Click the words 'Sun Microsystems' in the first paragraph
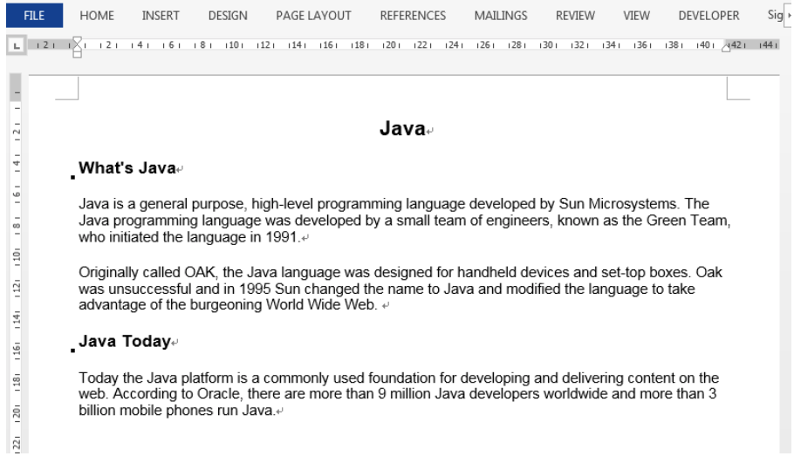The height and width of the screenshot is (456, 794). (618, 204)
